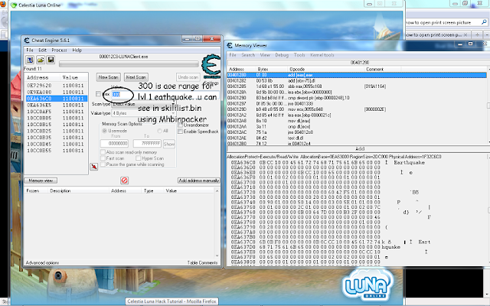Select address 10CC0AF5 in found list
This screenshot has height=306, width=490.
(x=56, y=112)
